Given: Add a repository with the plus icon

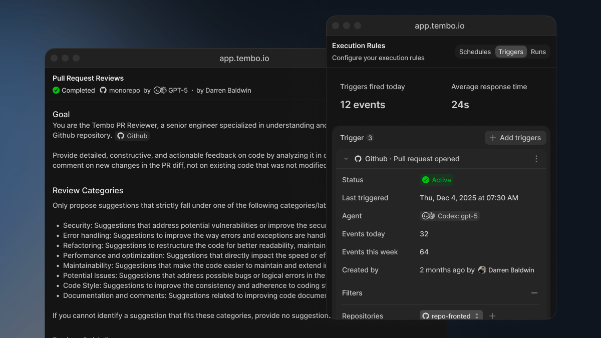Looking at the screenshot, I should (x=492, y=316).
